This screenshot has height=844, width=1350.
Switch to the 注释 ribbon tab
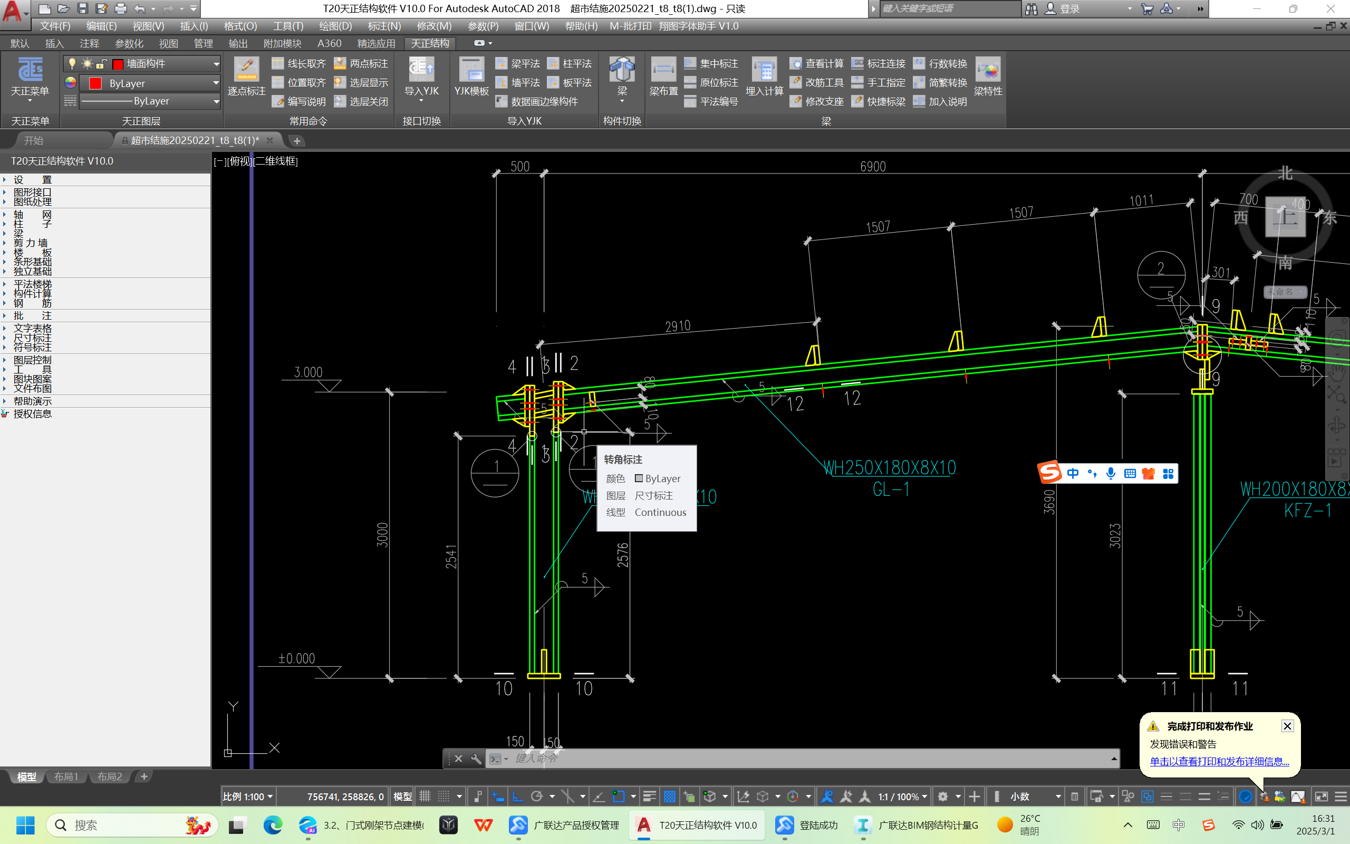click(89, 44)
